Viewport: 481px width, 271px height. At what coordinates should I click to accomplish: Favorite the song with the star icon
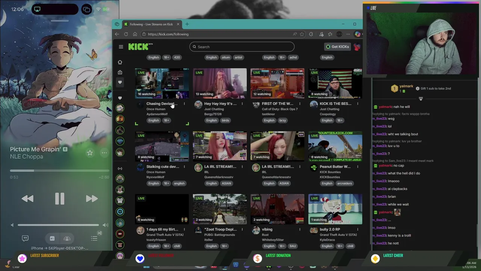coord(89,152)
